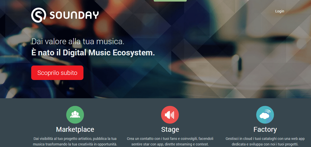
Task: Click text line 'Gestisci in cloud i tuoi cataloghi'
Action: [x=265, y=139]
